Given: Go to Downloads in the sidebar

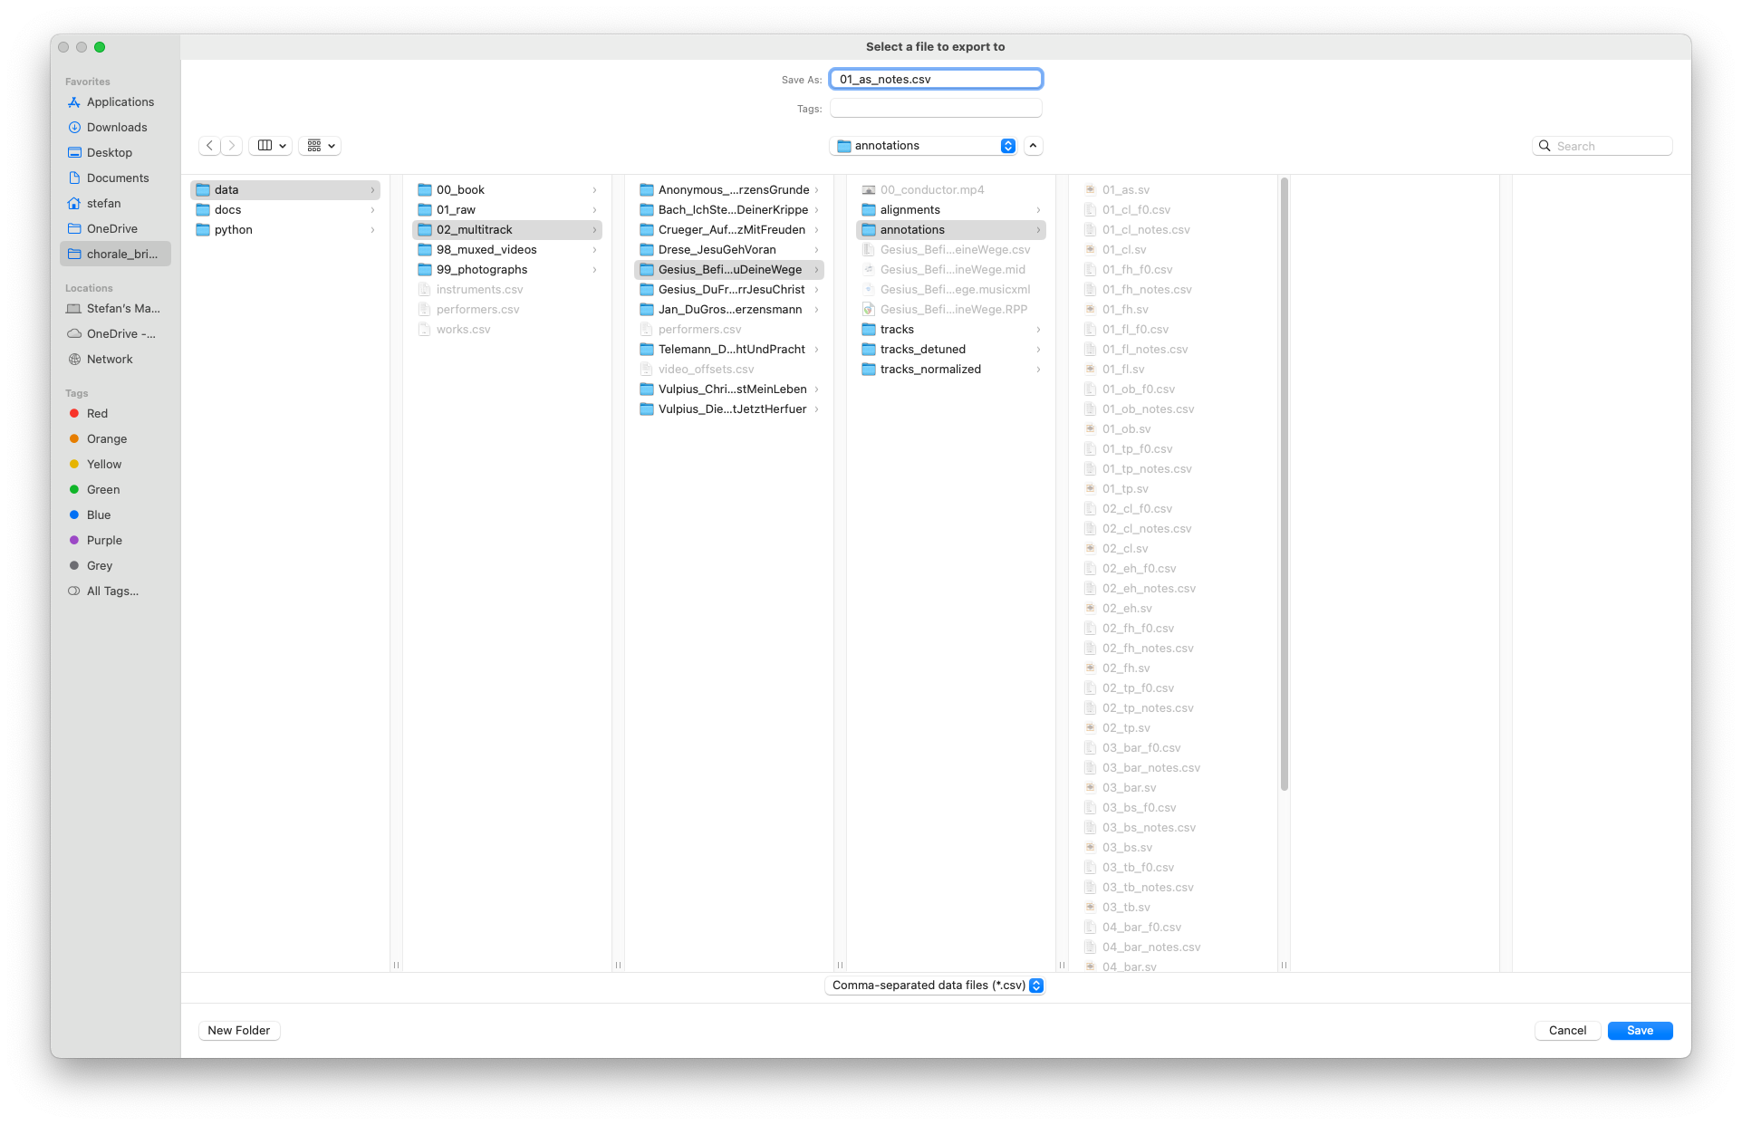Looking at the screenshot, I should pyautogui.click(x=116, y=128).
